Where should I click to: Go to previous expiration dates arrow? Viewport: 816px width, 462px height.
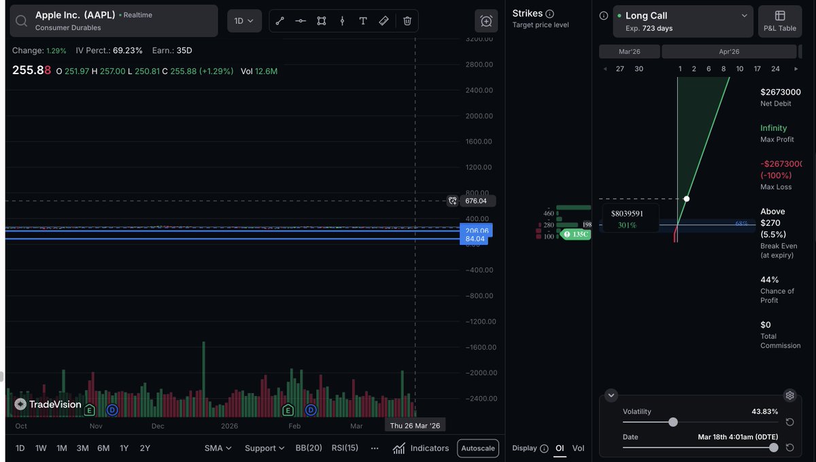pyautogui.click(x=605, y=69)
